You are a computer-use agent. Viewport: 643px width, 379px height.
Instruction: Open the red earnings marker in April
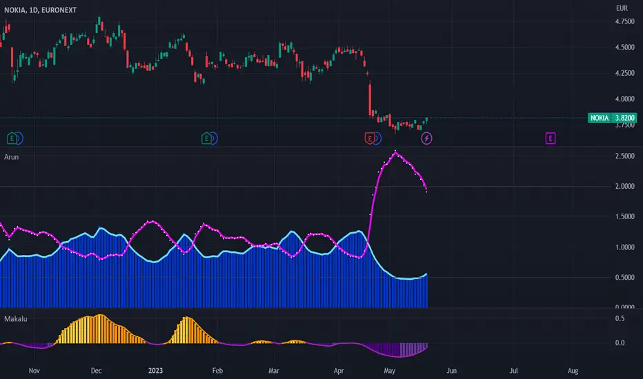(370, 139)
